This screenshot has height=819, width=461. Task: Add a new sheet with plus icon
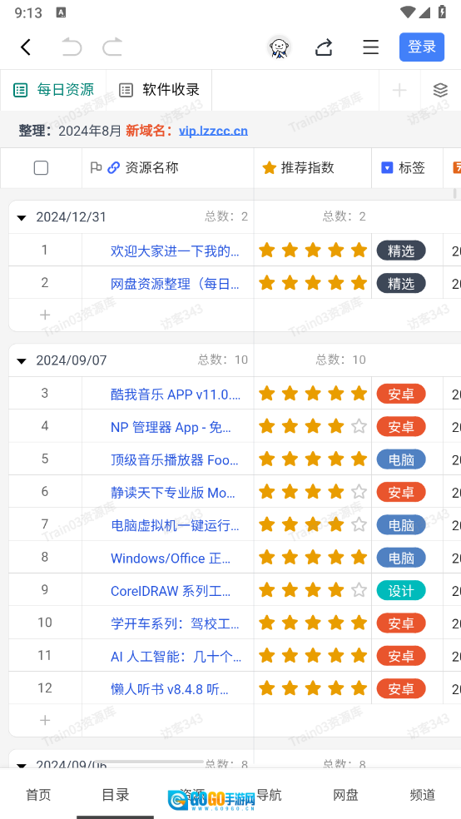(x=399, y=91)
